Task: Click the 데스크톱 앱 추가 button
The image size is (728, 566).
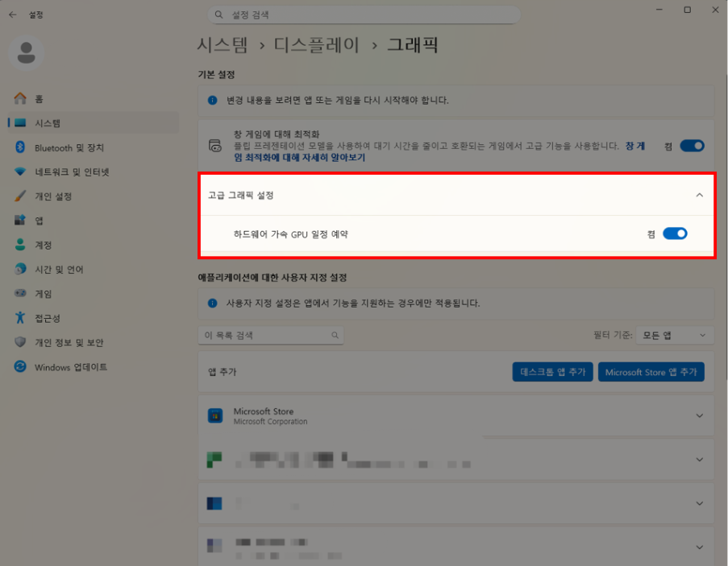Action: 552,372
